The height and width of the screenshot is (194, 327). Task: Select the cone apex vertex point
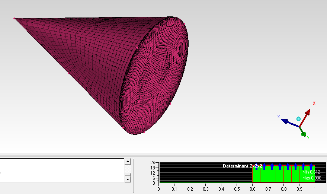[15, 18]
